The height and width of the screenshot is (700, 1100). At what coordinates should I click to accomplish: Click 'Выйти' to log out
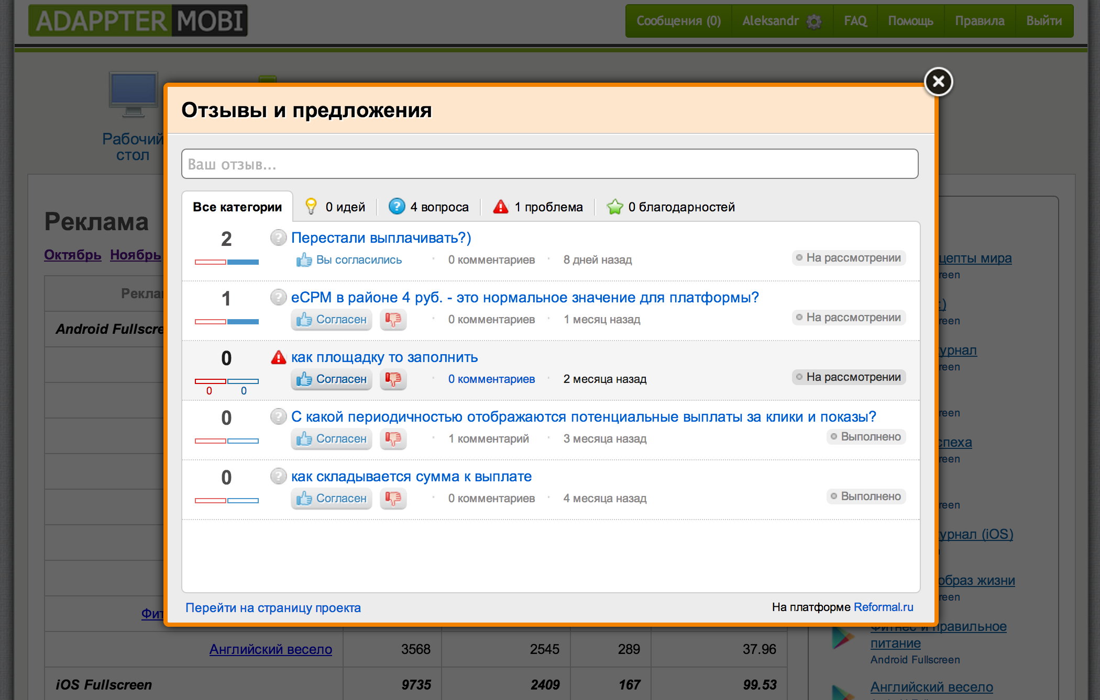click(1044, 21)
